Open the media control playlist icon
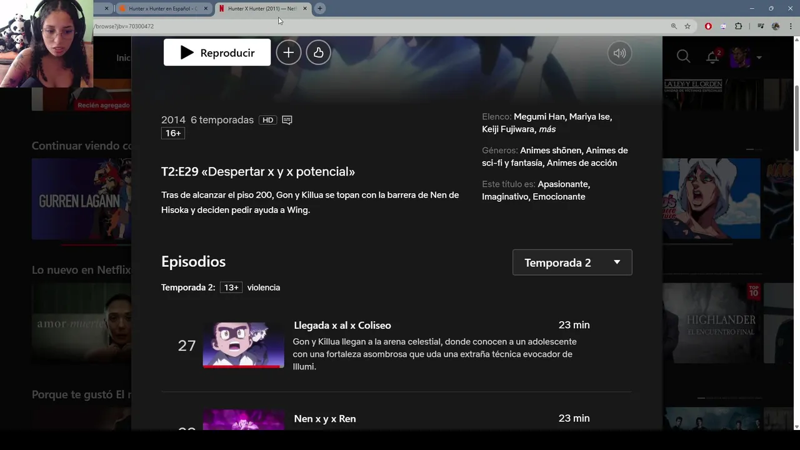 click(x=761, y=26)
